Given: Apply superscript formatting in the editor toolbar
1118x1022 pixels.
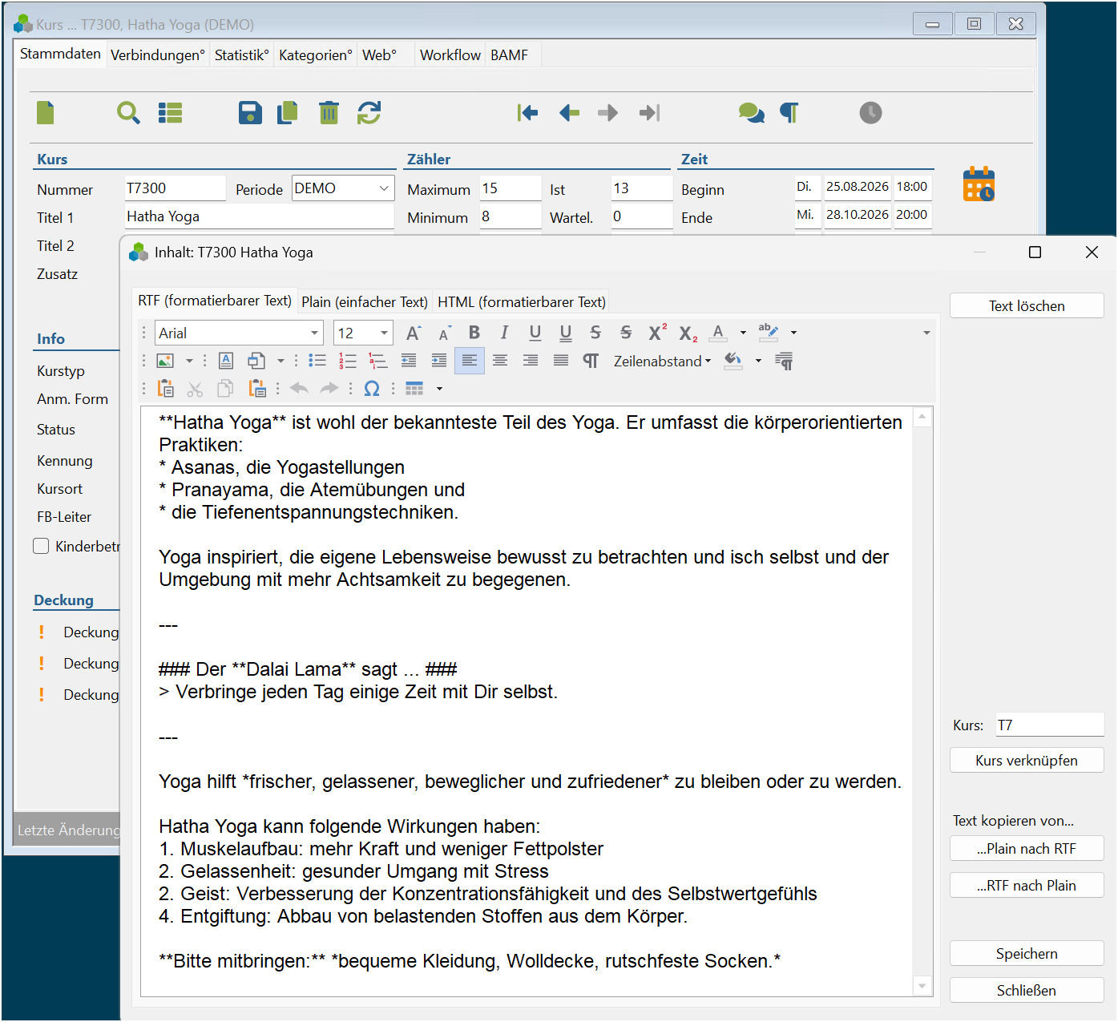Looking at the screenshot, I should pyautogui.click(x=657, y=333).
